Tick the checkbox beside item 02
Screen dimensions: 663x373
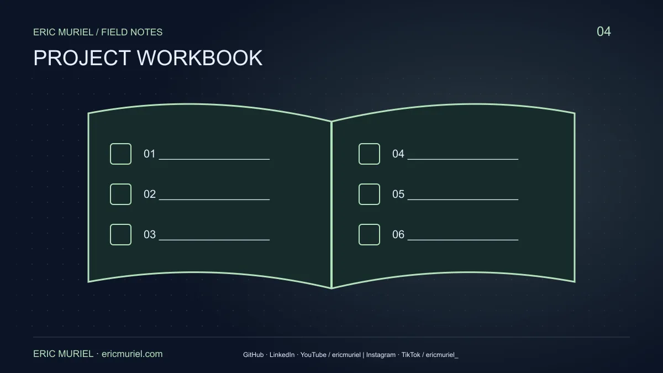tap(120, 194)
